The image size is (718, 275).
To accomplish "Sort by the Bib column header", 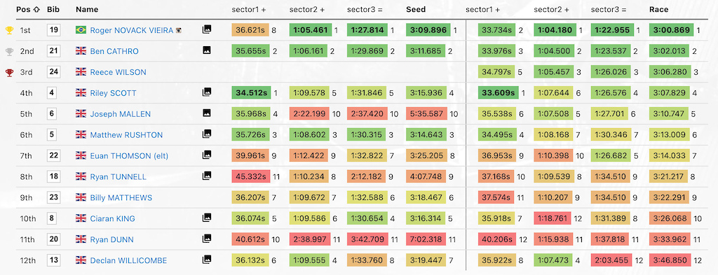I will [53, 9].
